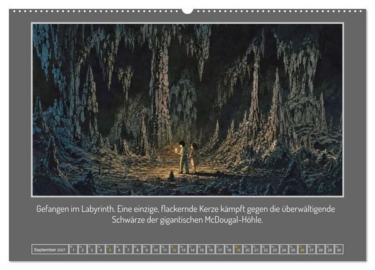
Task: Select day 27 in the calendar strip
Action: point(311,249)
